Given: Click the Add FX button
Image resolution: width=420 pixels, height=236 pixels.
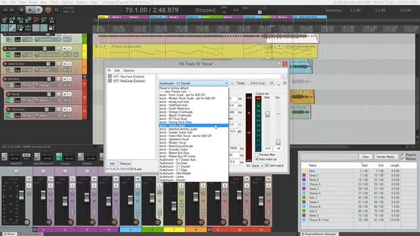Looking at the screenshot, I should [x=112, y=163].
